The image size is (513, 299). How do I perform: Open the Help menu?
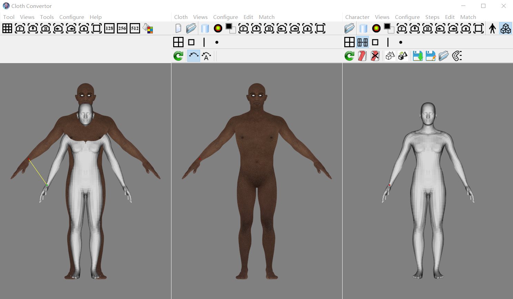pos(96,17)
